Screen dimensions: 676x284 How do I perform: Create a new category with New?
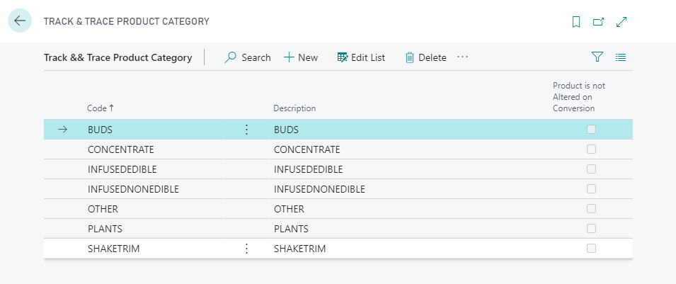[x=301, y=57]
